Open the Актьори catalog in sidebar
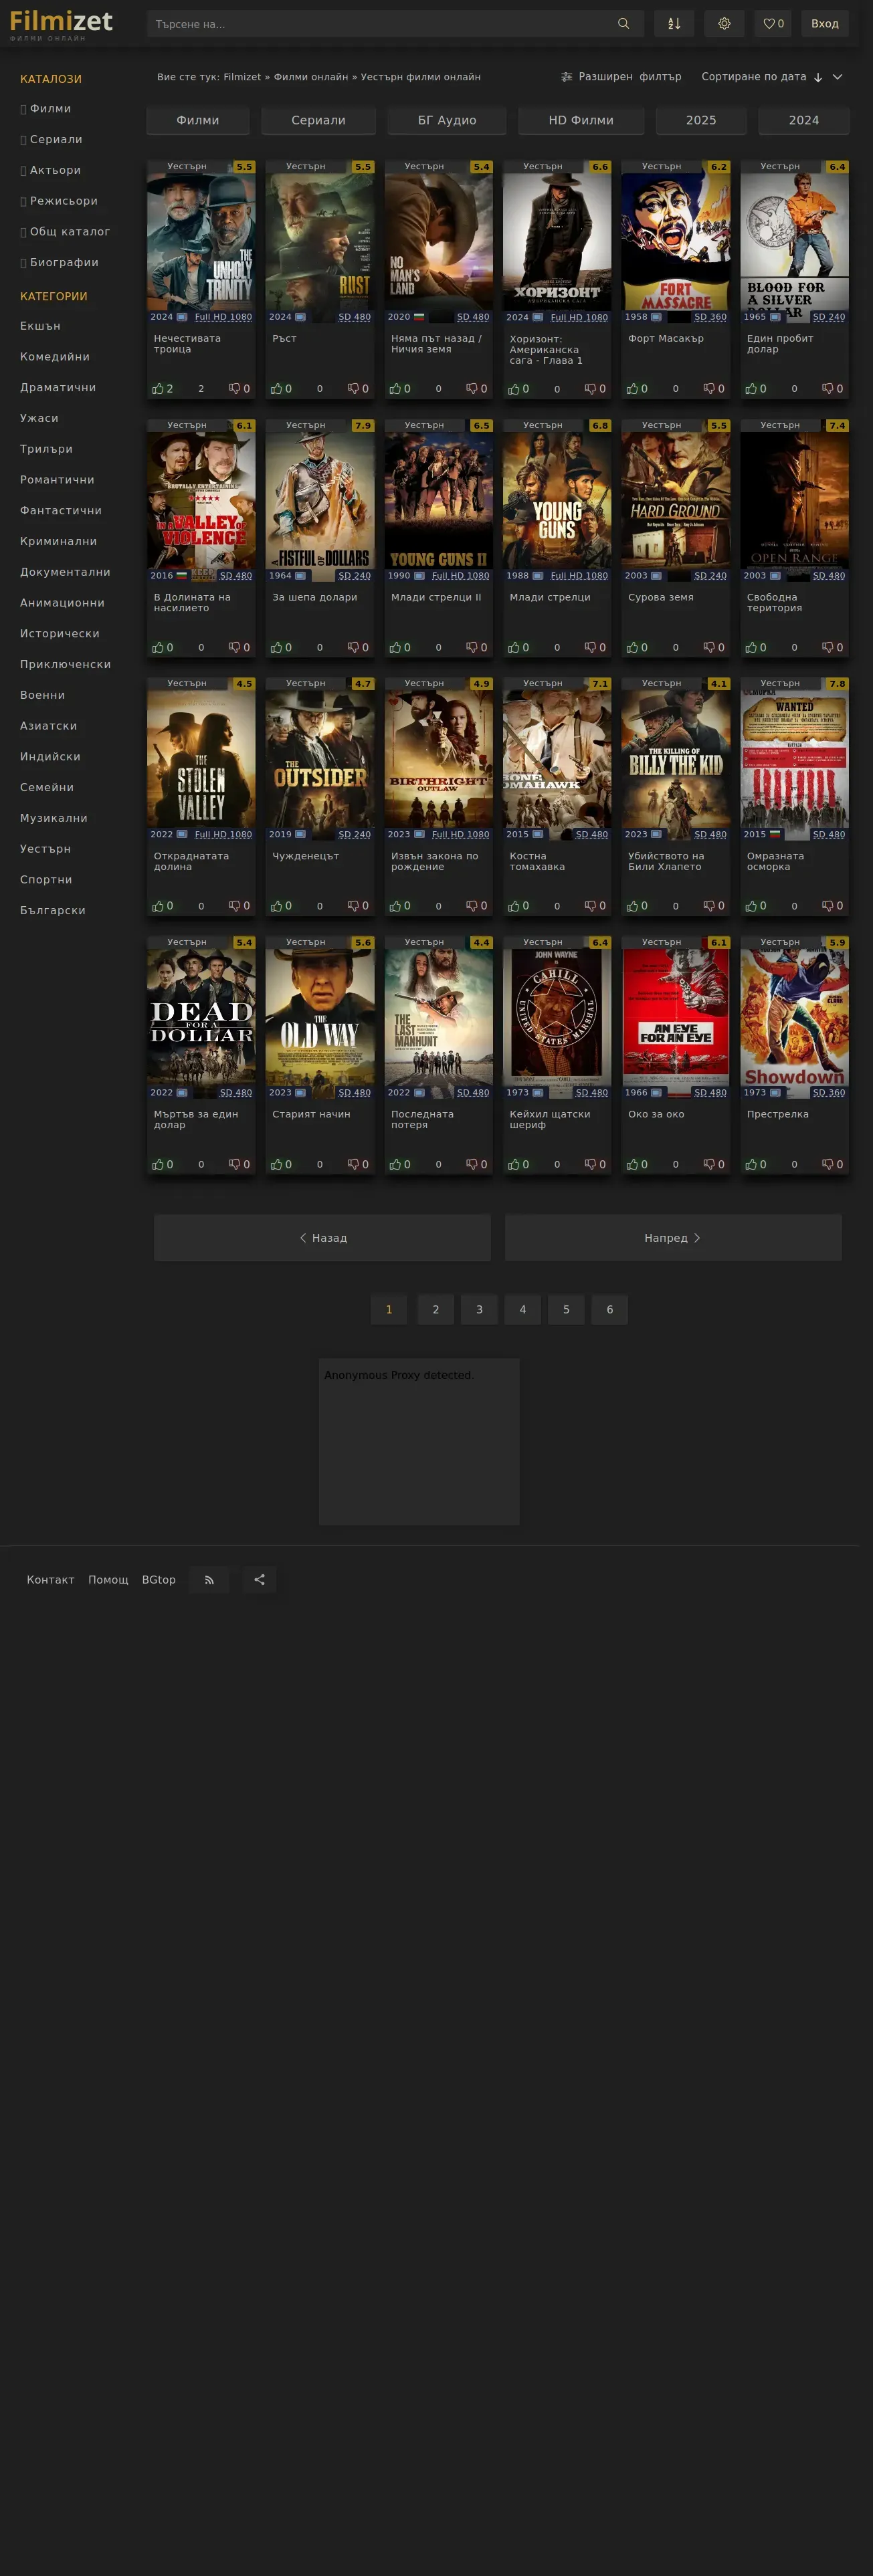 click(x=55, y=170)
